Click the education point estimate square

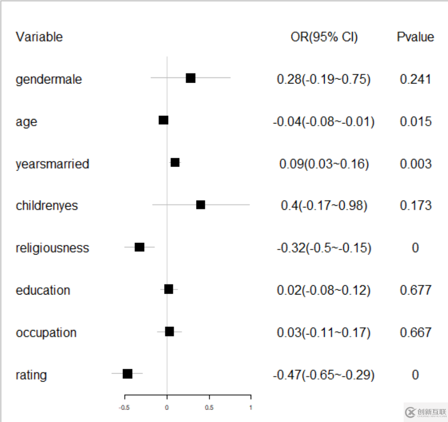(x=169, y=290)
